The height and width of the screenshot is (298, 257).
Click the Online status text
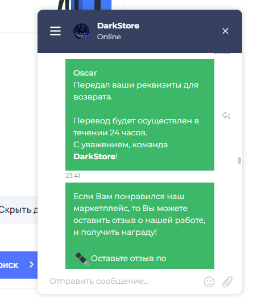[x=109, y=36]
